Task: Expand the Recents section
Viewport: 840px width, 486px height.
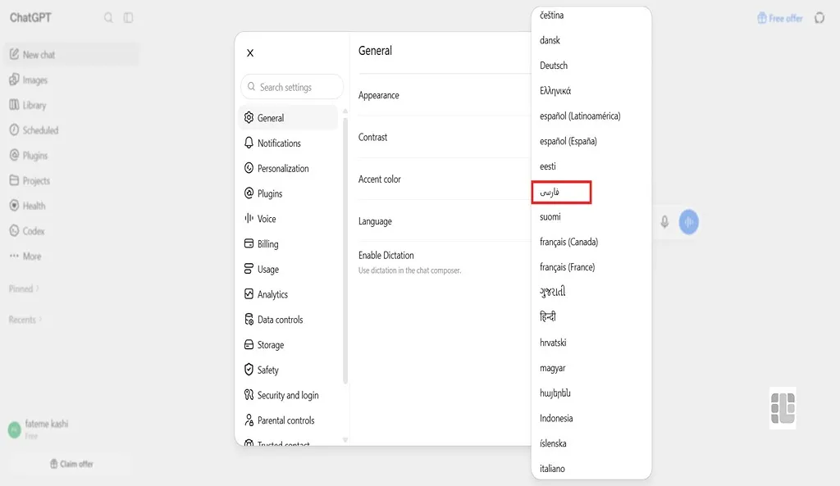Action: pyautogui.click(x=25, y=320)
